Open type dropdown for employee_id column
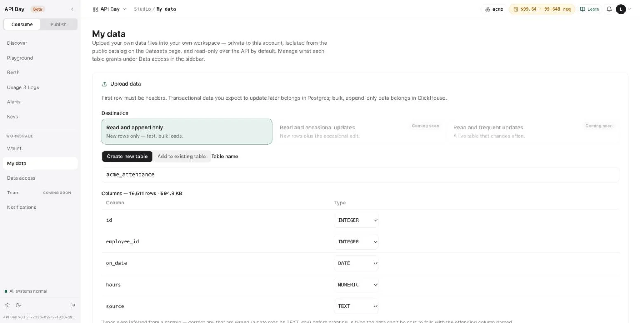This screenshot has width=640, height=323. [x=356, y=242]
